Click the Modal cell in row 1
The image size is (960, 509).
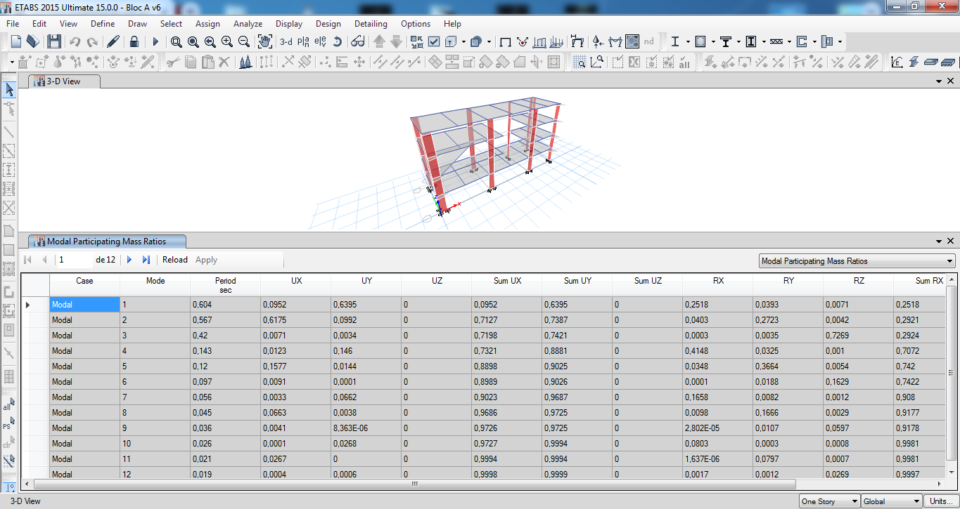pyautogui.click(x=84, y=305)
